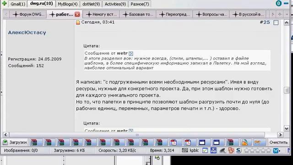This screenshot has width=293, height=165.
Task: Click the tab strip scroll-left arrow
Action: (x=6, y=14)
